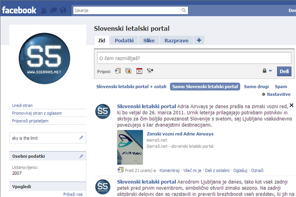Click the search magnifier button
This screenshot has height=197, width=296.
184,10
